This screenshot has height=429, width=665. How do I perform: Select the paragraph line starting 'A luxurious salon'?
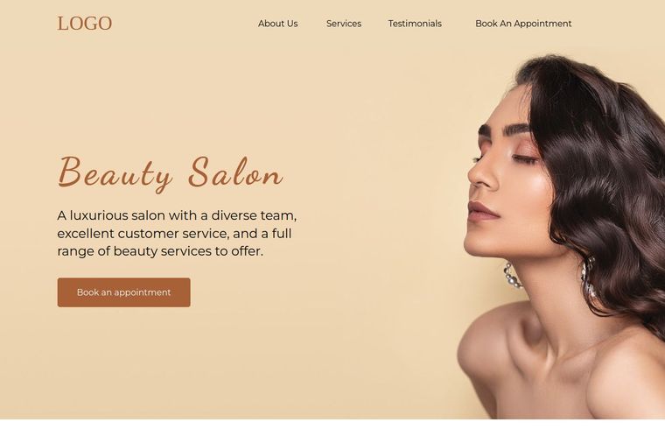(x=177, y=215)
